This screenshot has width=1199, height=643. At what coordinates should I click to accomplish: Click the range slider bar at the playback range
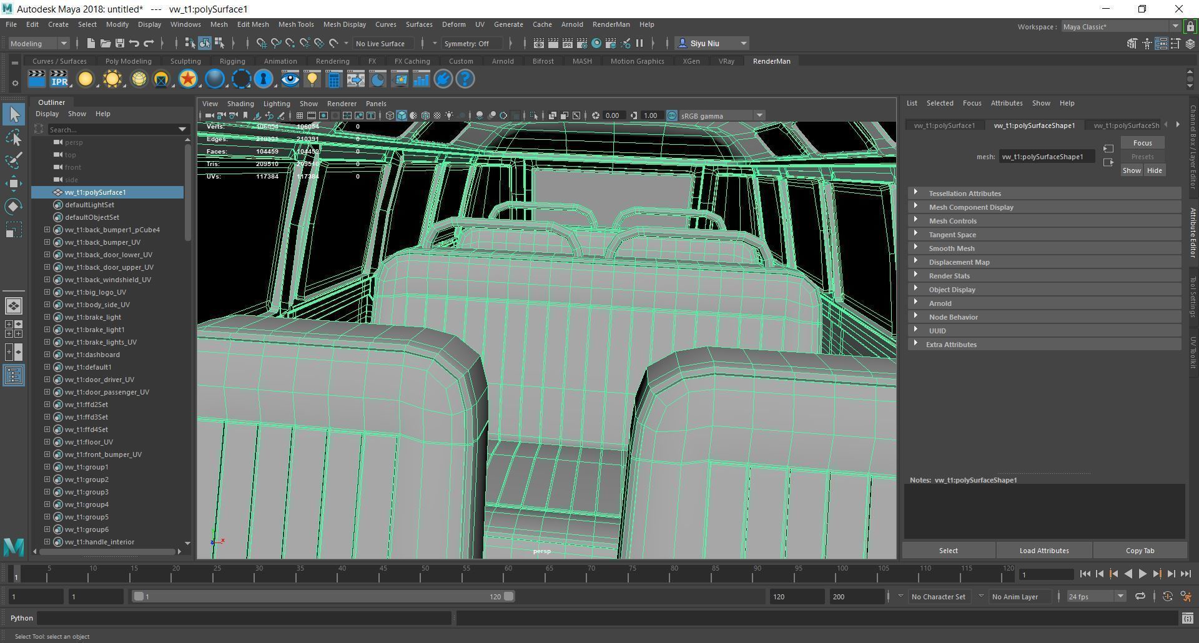(x=323, y=597)
